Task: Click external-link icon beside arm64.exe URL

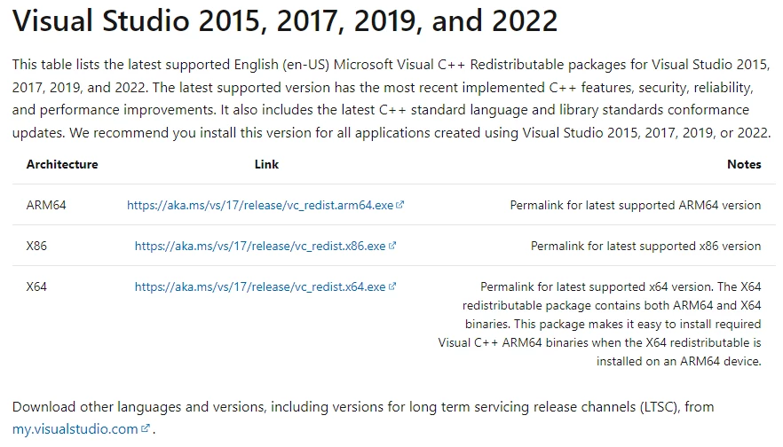Action: coord(400,205)
